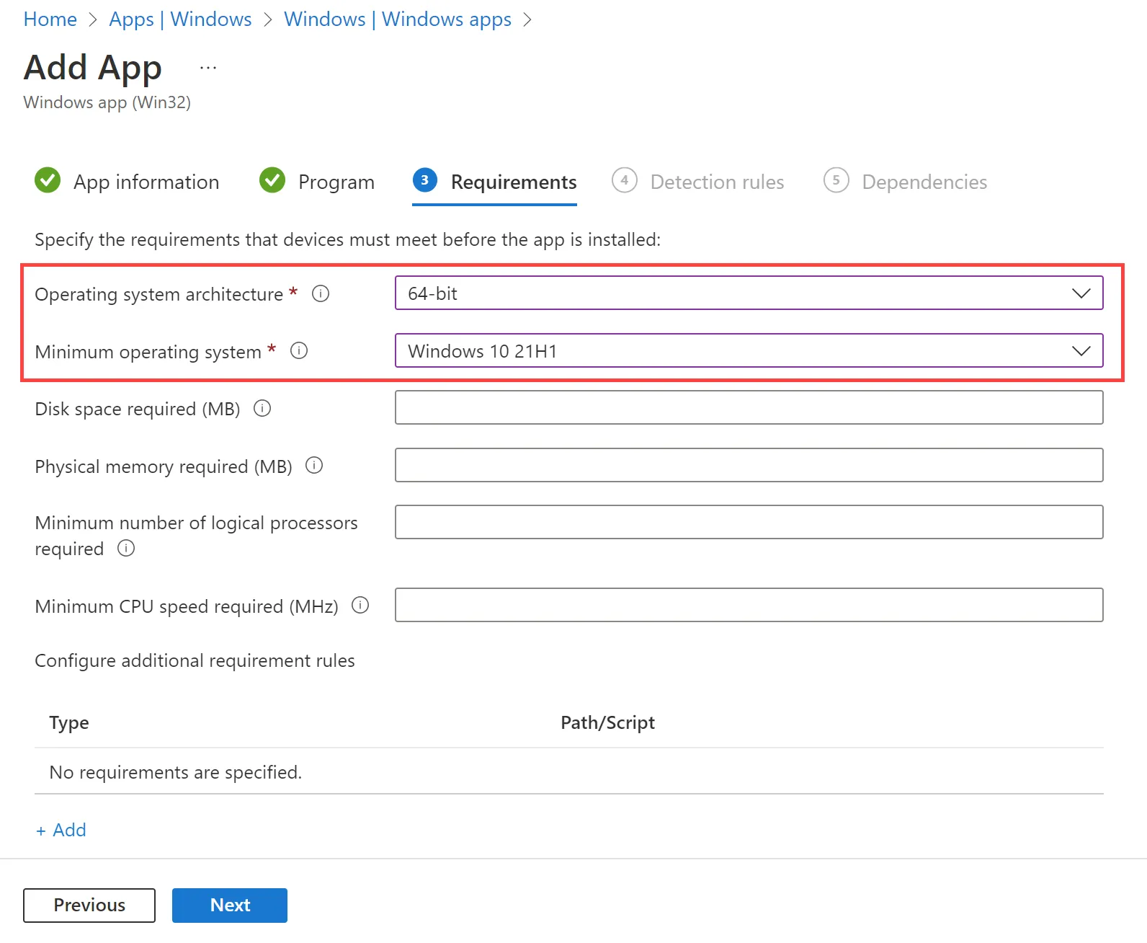
Task: Show info for Operating system architecture
Action: [x=321, y=293]
